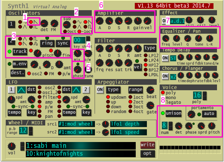The width and height of the screenshot is (224, 162).
Task: Click the dest. button
Action: click(x=18, y=73)
